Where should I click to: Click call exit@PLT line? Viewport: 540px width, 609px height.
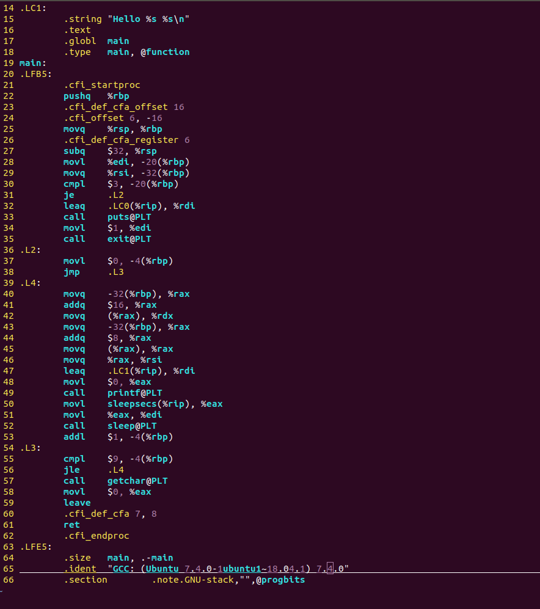[108, 239]
